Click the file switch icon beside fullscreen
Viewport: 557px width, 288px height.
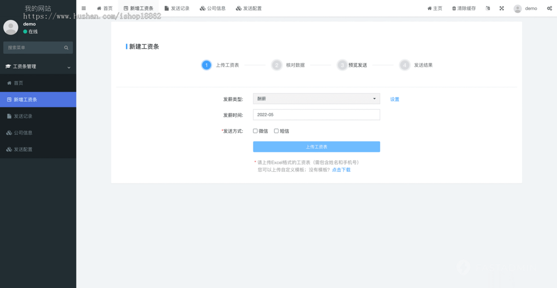point(487,8)
